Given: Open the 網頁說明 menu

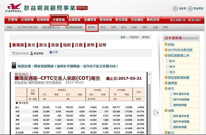Looking at the screenshot, I should [x=153, y=20].
